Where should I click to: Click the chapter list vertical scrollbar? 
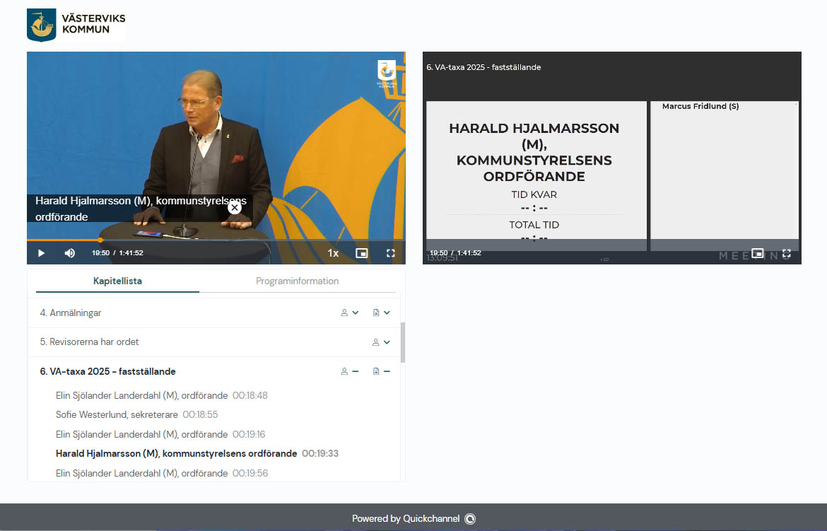pyautogui.click(x=403, y=343)
